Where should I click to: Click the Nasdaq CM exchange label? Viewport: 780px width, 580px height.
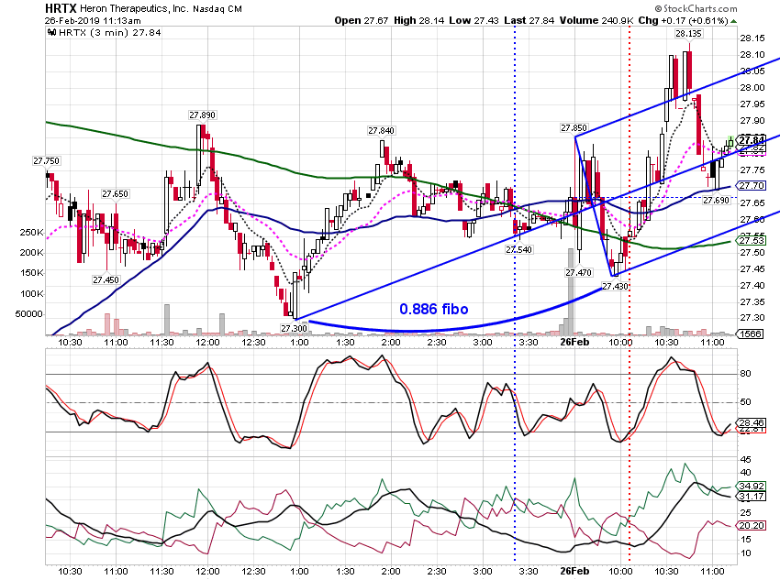click(217, 9)
